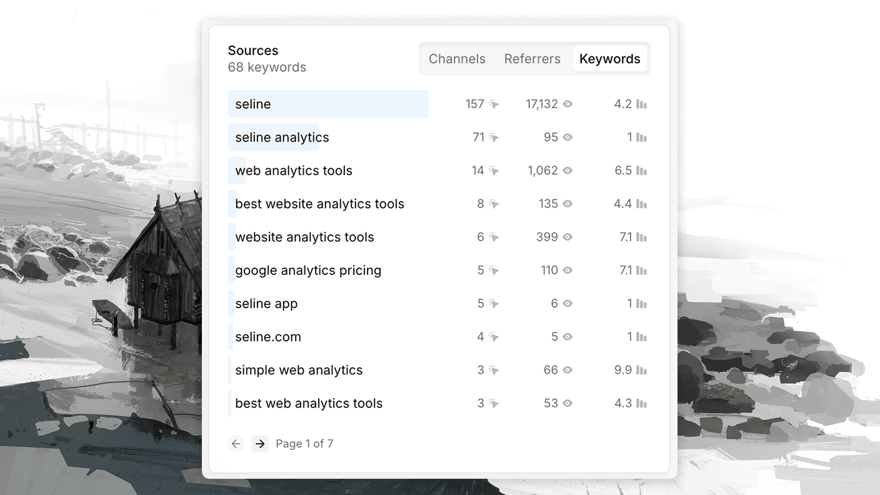This screenshot has height=495, width=880.
Task: Open the 'seline analytics' keyword row
Action: pyautogui.click(x=437, y=137)
